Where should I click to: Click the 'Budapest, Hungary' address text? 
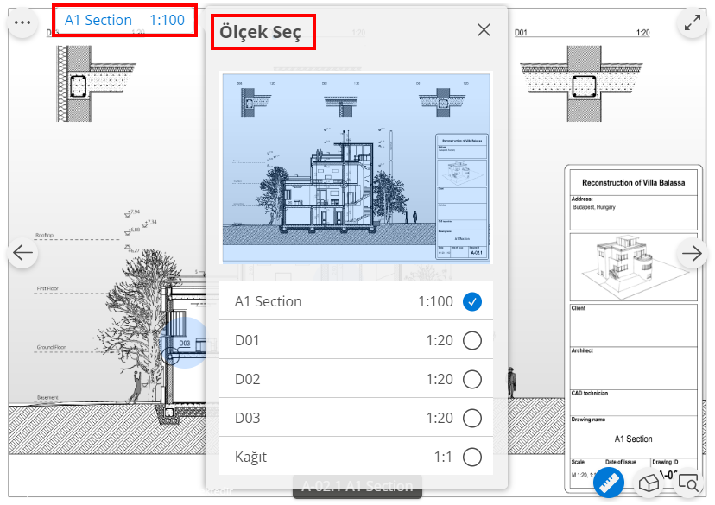[594, 207]
